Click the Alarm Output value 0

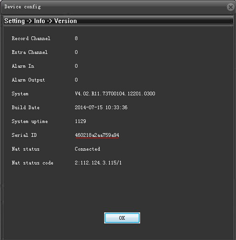point(76,80)
